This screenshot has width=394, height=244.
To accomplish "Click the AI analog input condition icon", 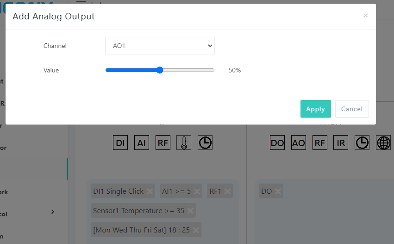I will click(x=142, y=143).
